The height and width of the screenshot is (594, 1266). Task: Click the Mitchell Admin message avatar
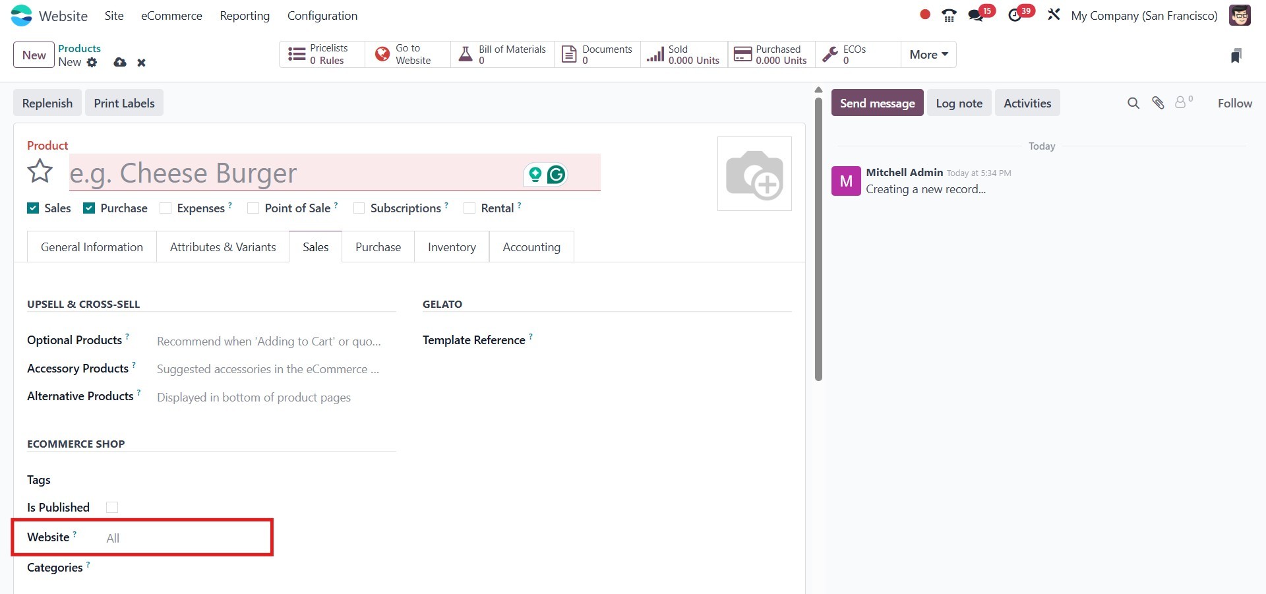(x=846, y=181)
